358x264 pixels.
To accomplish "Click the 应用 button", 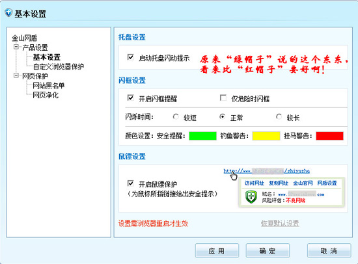I will coord(217,251).
